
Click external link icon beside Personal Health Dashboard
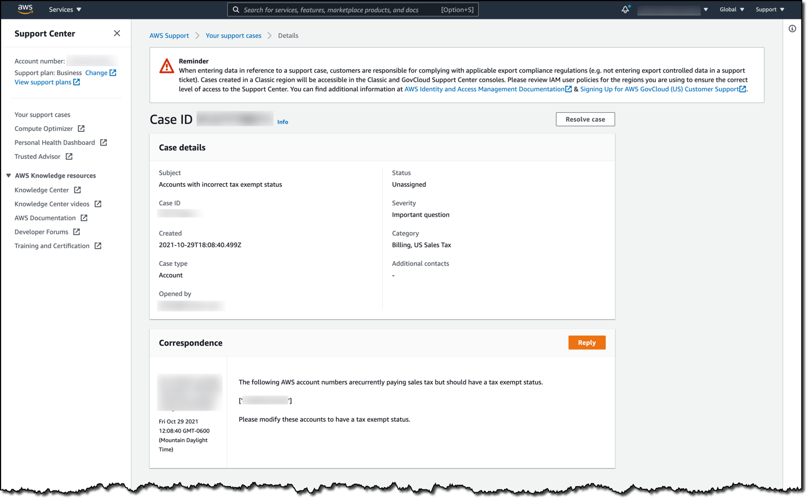(104, 143)
